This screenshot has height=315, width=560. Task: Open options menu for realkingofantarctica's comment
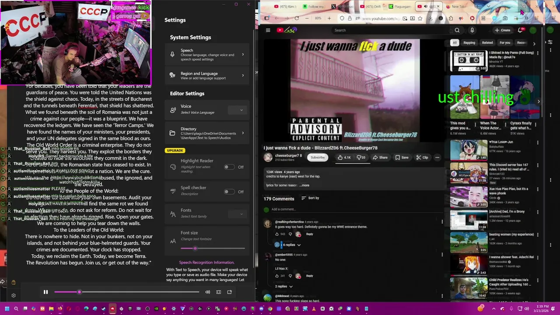click(x=442, y=222)
